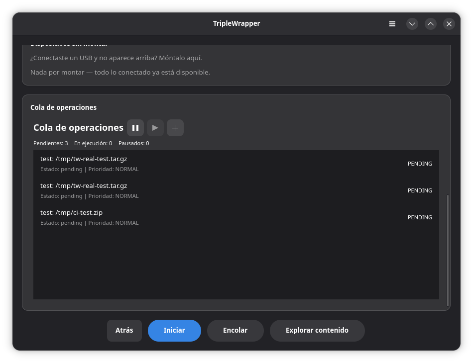Screen dimensions: 473x363
Task: Pause the operations queue
Action: (135, 128)
